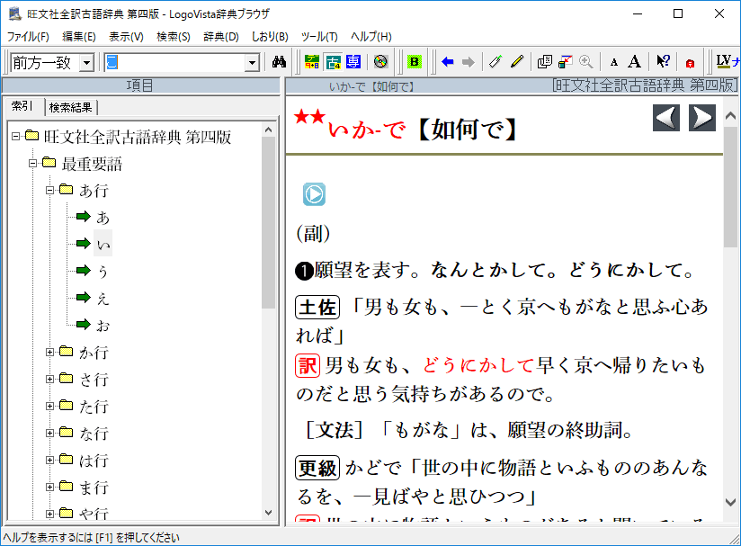Image resolution: width=741 pixels, height=546 pixels.
Task: Click content pane scroll down arrow
Action: coord(730,502)
